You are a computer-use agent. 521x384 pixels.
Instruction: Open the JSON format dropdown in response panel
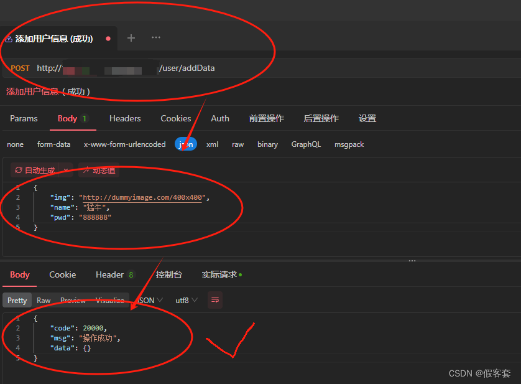pos(157,300)
